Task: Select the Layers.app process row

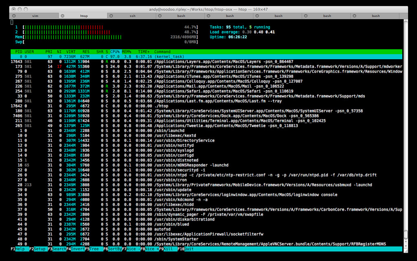Action: tap(206, 62)
